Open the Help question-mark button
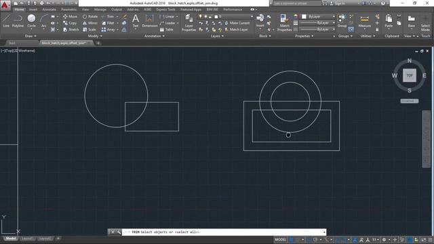Image resolution: width=434 pixels, height=244 pixels. (382, 3)
